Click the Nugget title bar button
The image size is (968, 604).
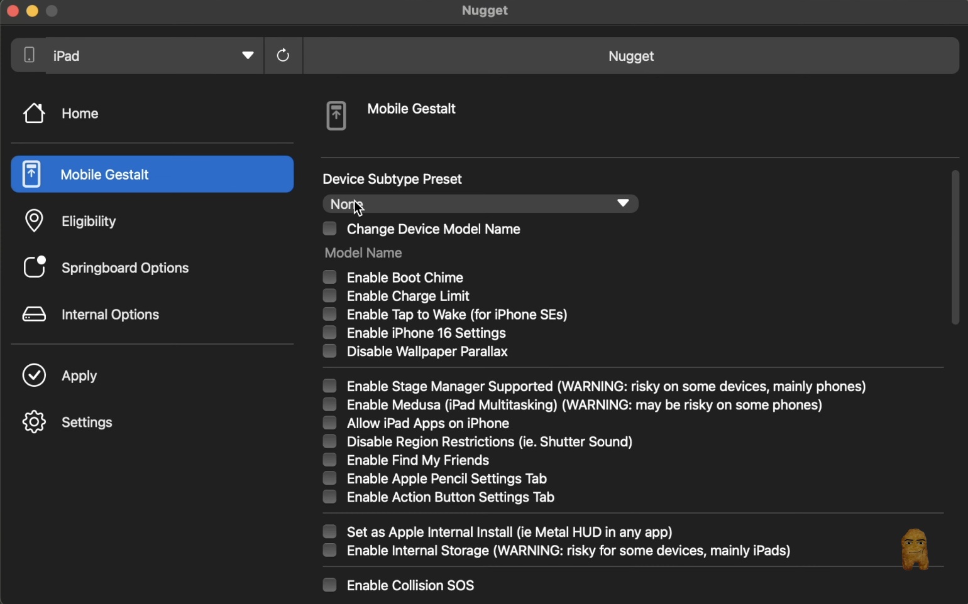coord(631,56)
